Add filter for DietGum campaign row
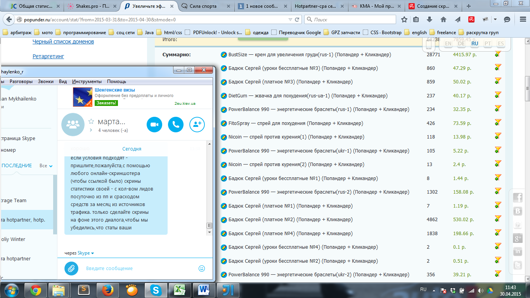This screenshot has height=298, width=530. point(498,95)
